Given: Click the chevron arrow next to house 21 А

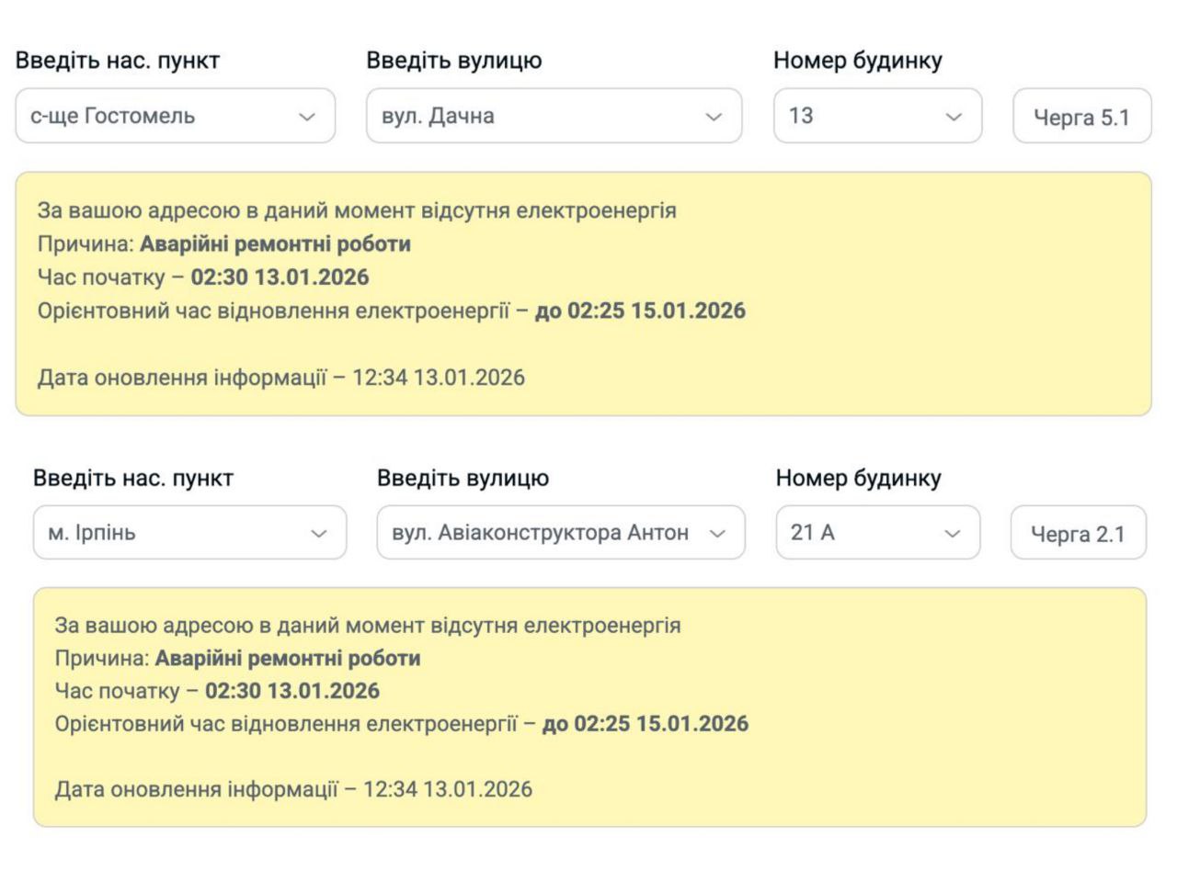Looking at the screenshot, I should pyautogui.click(x=953, y=534).
